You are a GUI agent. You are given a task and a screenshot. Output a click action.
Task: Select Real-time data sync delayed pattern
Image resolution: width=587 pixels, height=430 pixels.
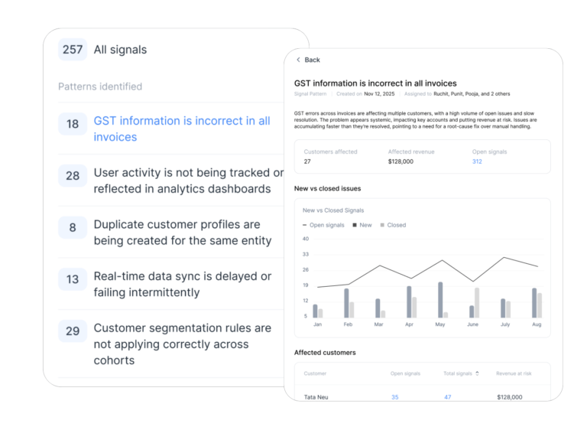coord(183,284)
